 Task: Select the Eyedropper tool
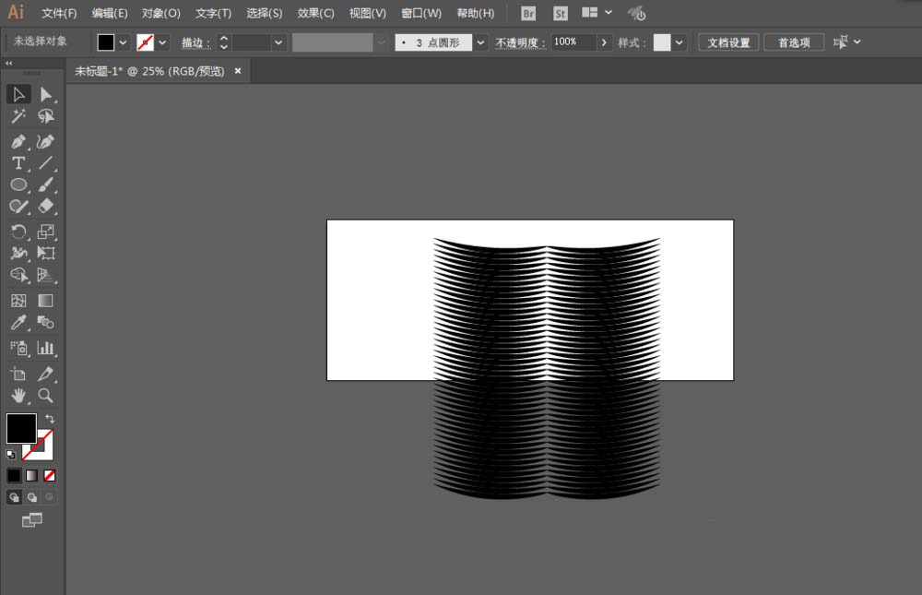pos(18,323)
